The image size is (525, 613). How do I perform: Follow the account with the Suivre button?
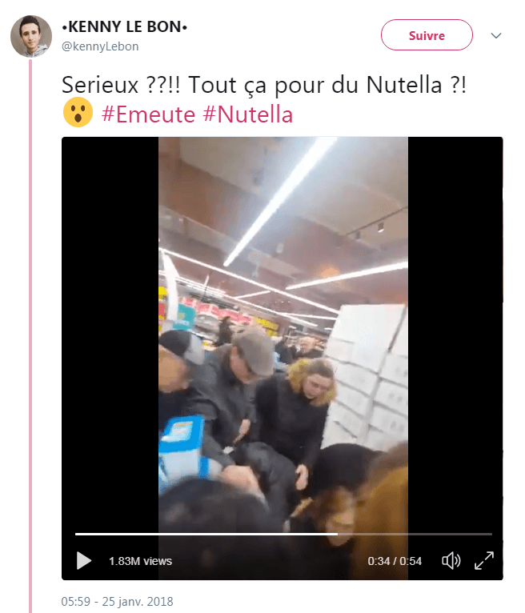[x=427, y=35]
